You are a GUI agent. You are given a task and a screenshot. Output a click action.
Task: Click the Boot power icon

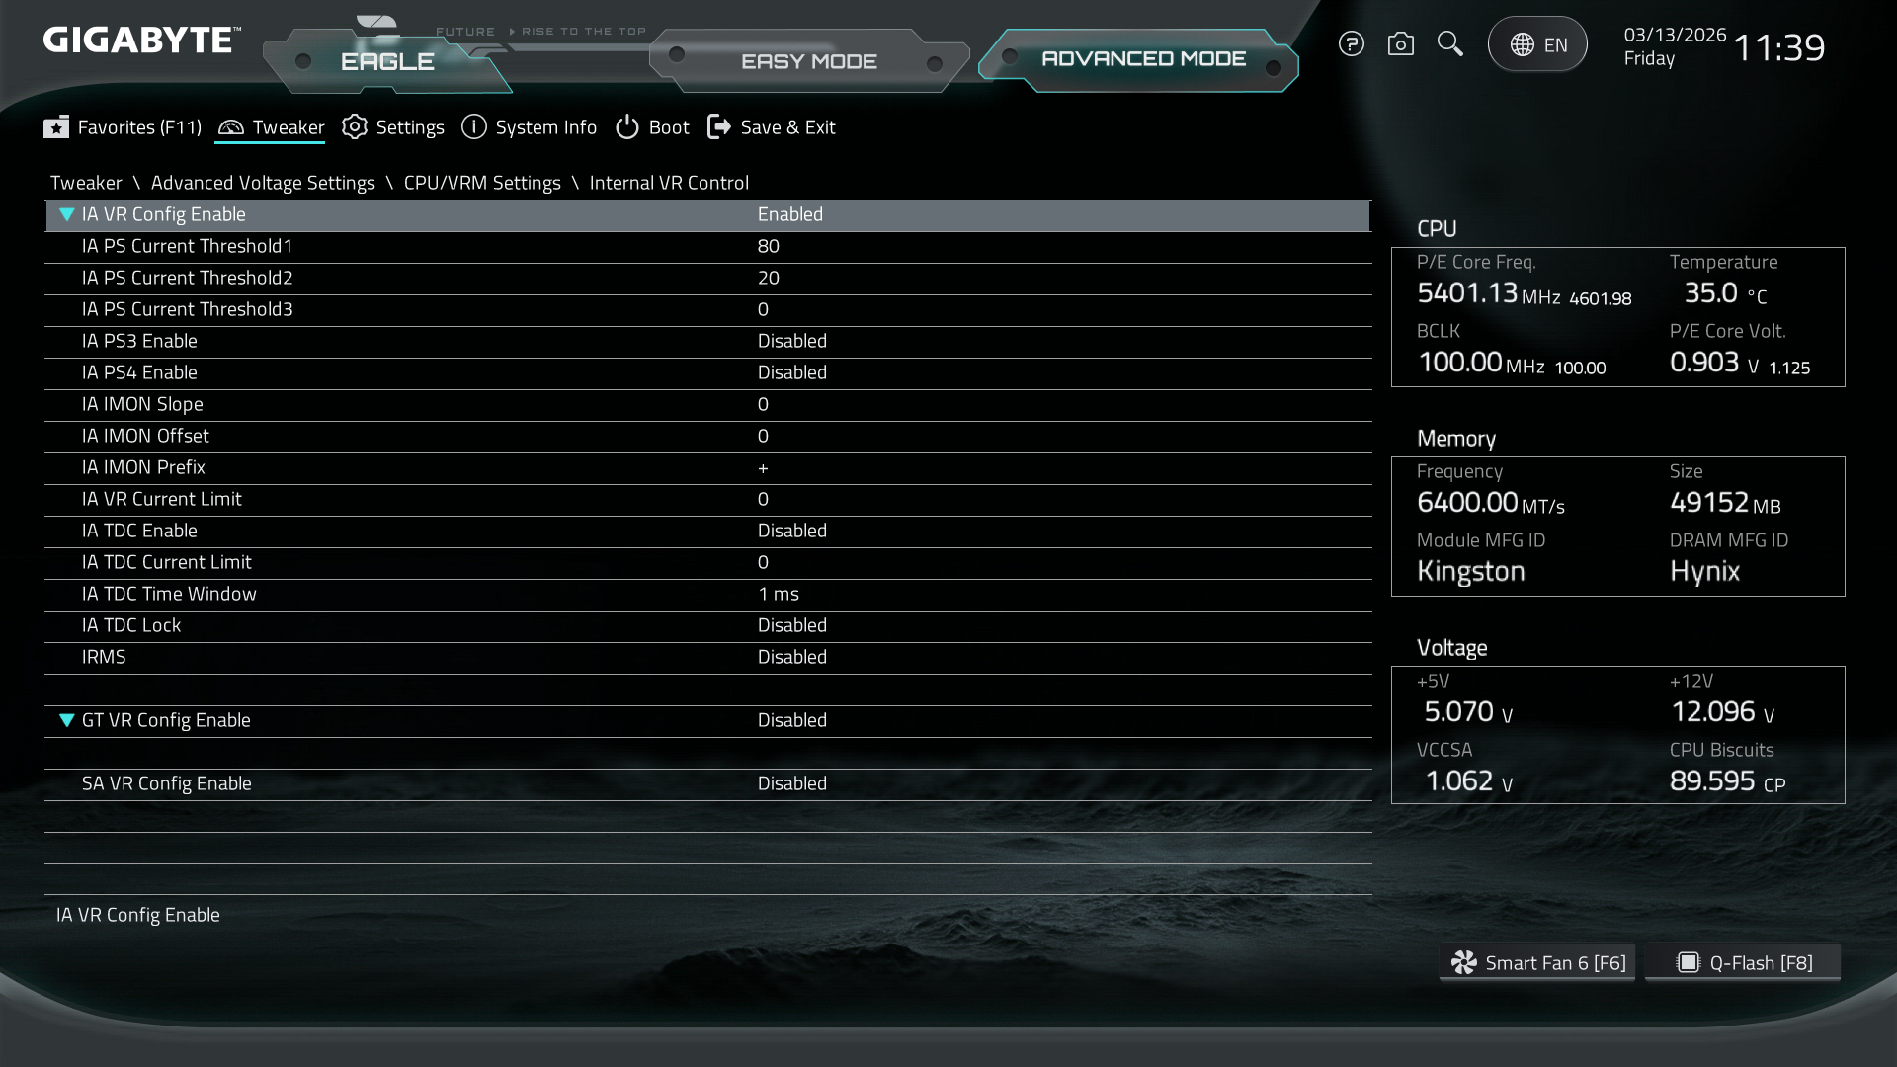pos(627,127)
